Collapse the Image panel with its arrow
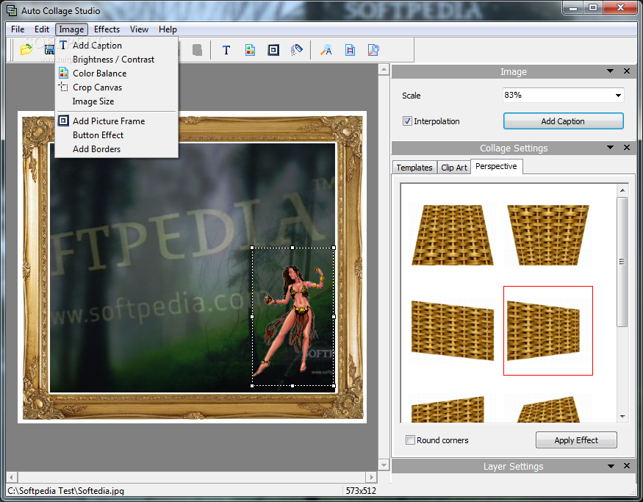 pyautogui.click(x=610, y=71)
